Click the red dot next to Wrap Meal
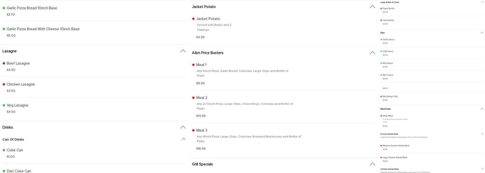Image resolution: width=485 pixels, height=173 pixels. tap(381, 116)
